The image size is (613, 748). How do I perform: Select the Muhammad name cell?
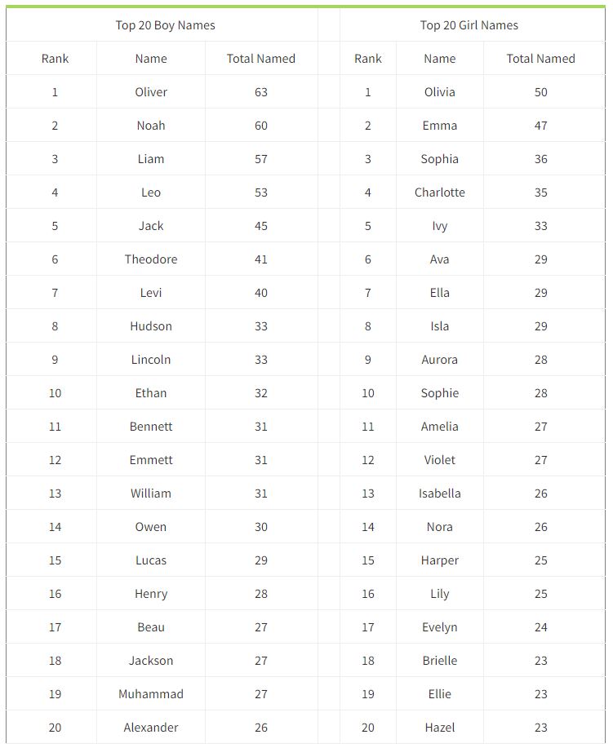[x=151, y=694]
